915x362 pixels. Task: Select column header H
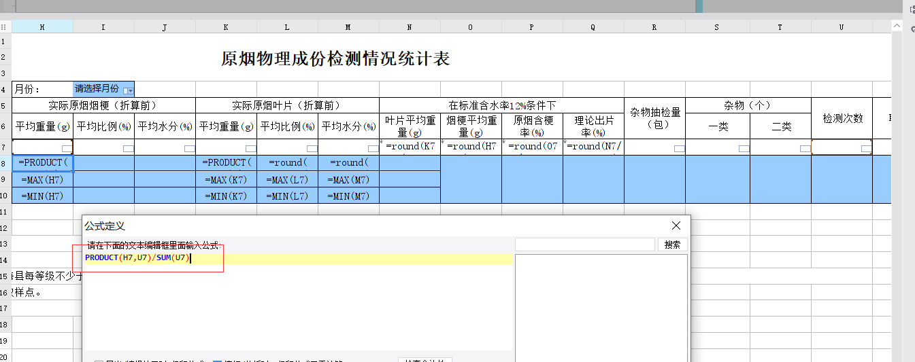coord(42,26)
